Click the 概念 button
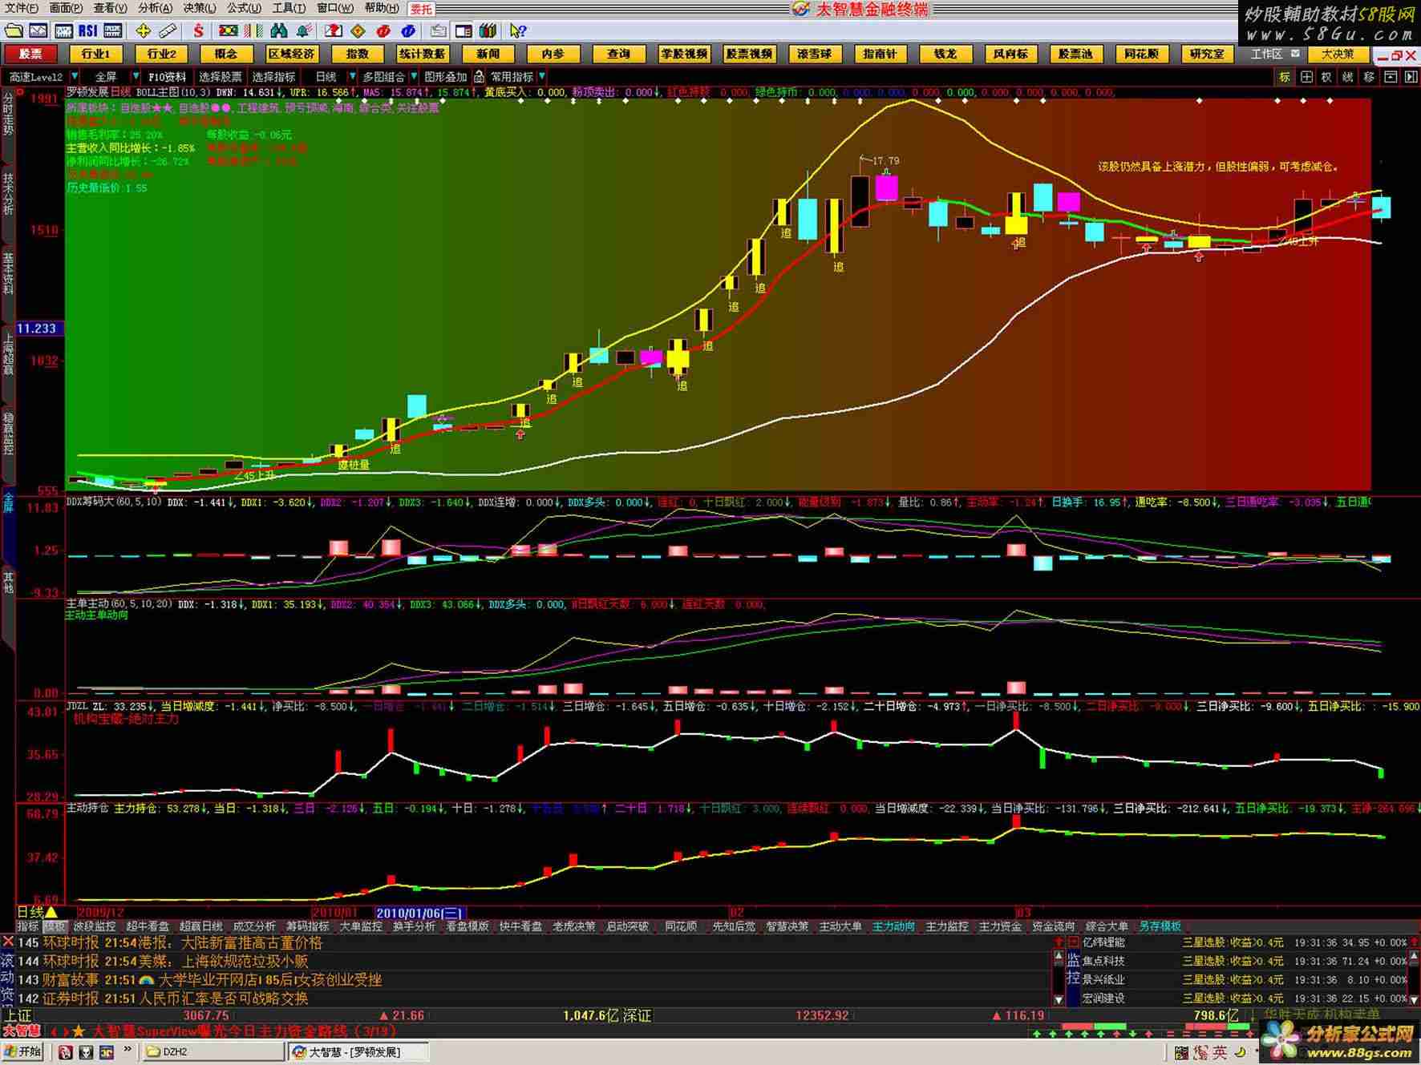Viewport: 1421px width, 1065px height. coord(226,54)
